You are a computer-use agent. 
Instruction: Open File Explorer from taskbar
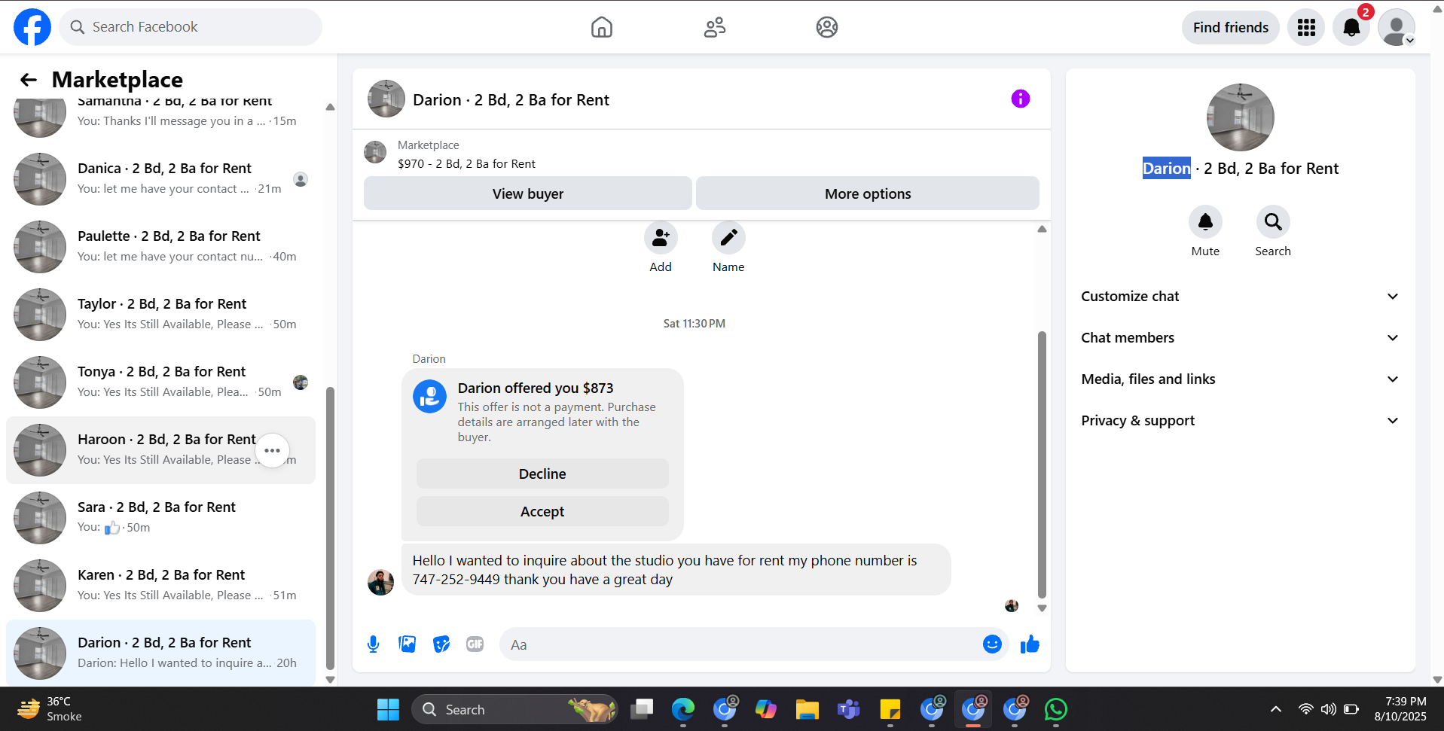[x=807, y=709]
